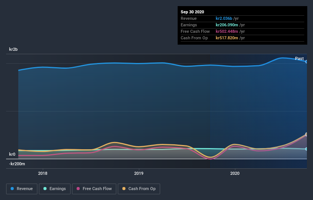Toggle the Revenue legend button
This screenshot has width=313, height=200.
pos(22,189)
